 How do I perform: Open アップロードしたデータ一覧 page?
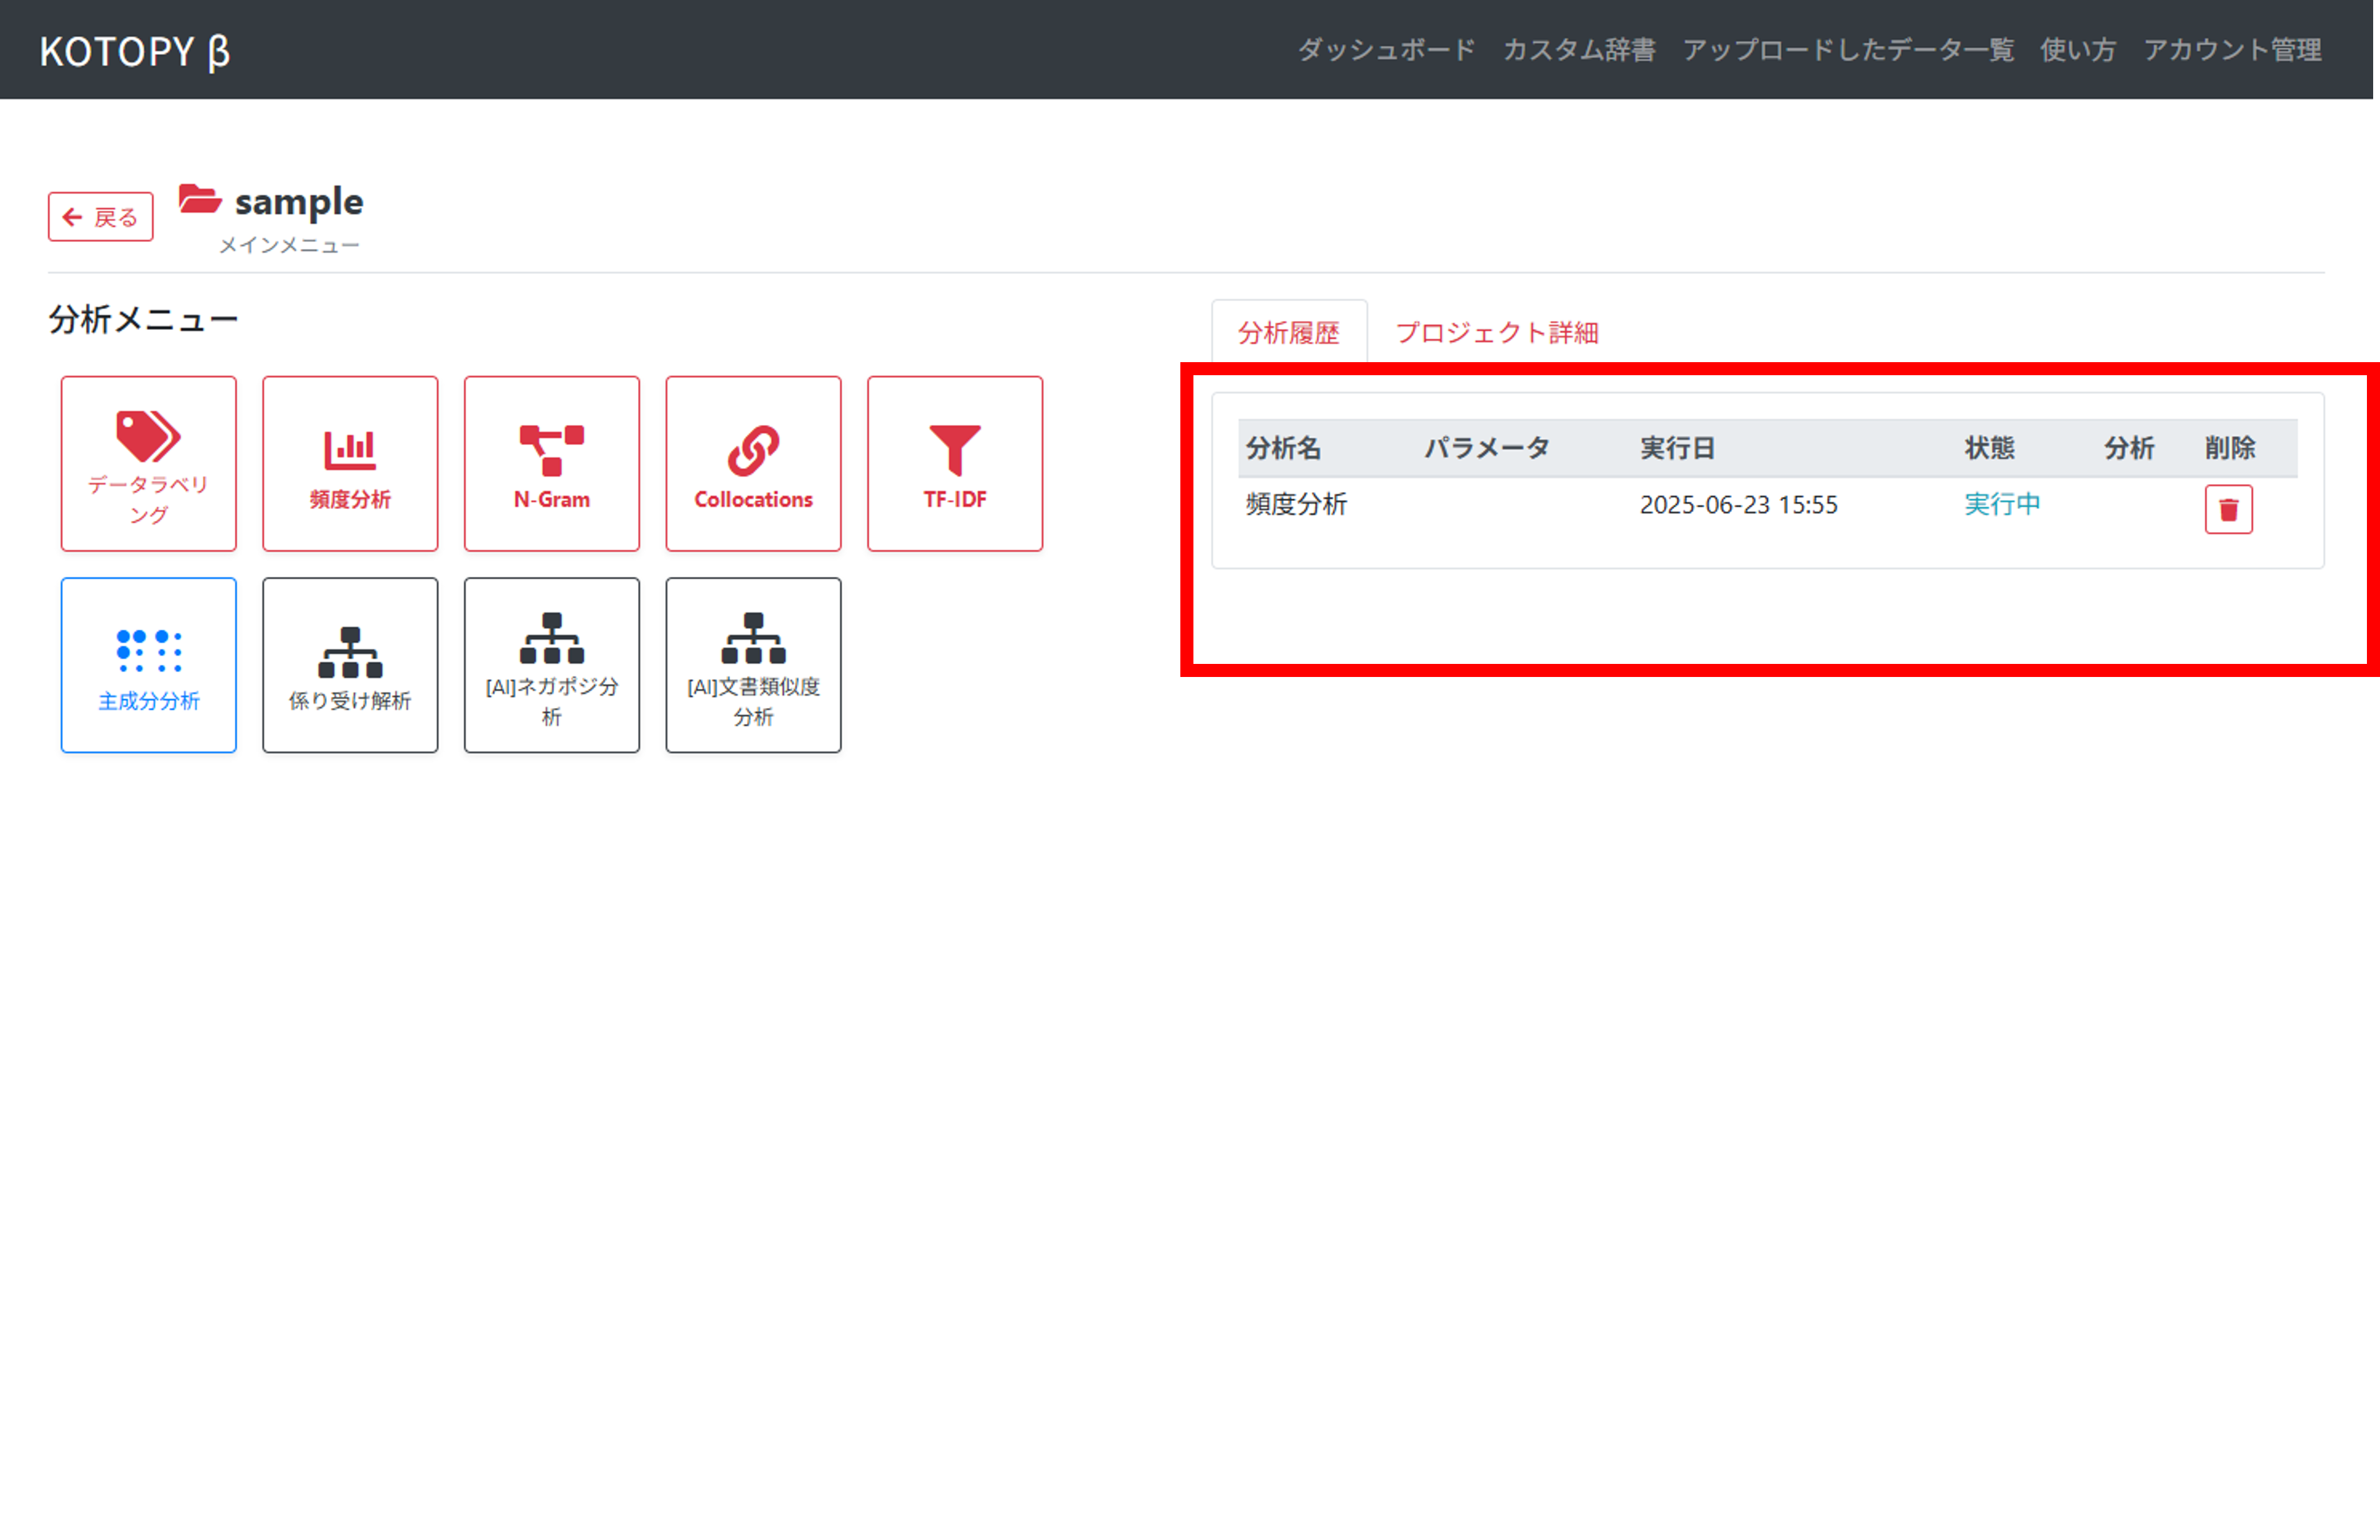pyautogui.click(x=1847, y=50)
